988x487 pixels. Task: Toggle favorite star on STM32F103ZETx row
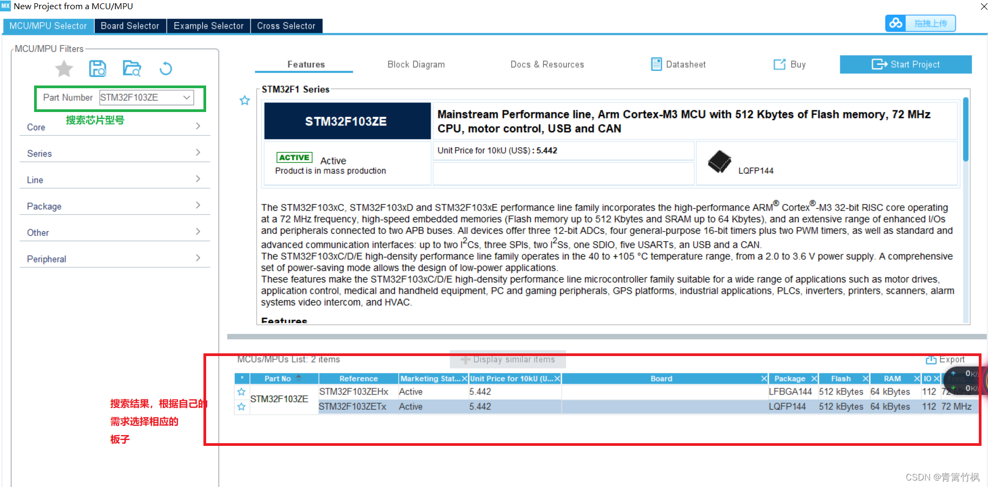(x=241, y=406)
